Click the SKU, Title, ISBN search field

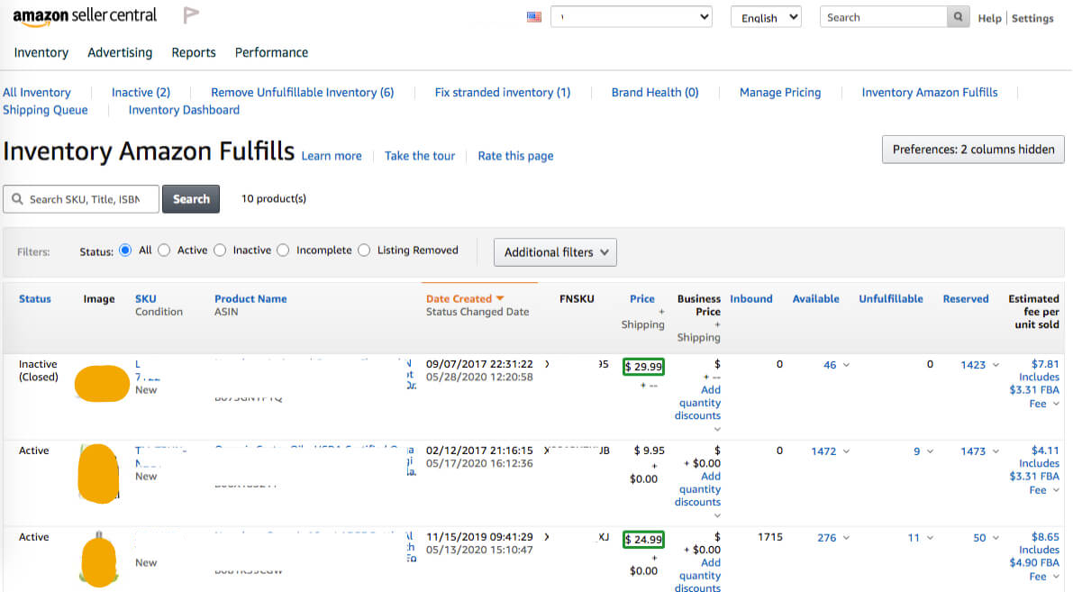(x=85, y=199)
